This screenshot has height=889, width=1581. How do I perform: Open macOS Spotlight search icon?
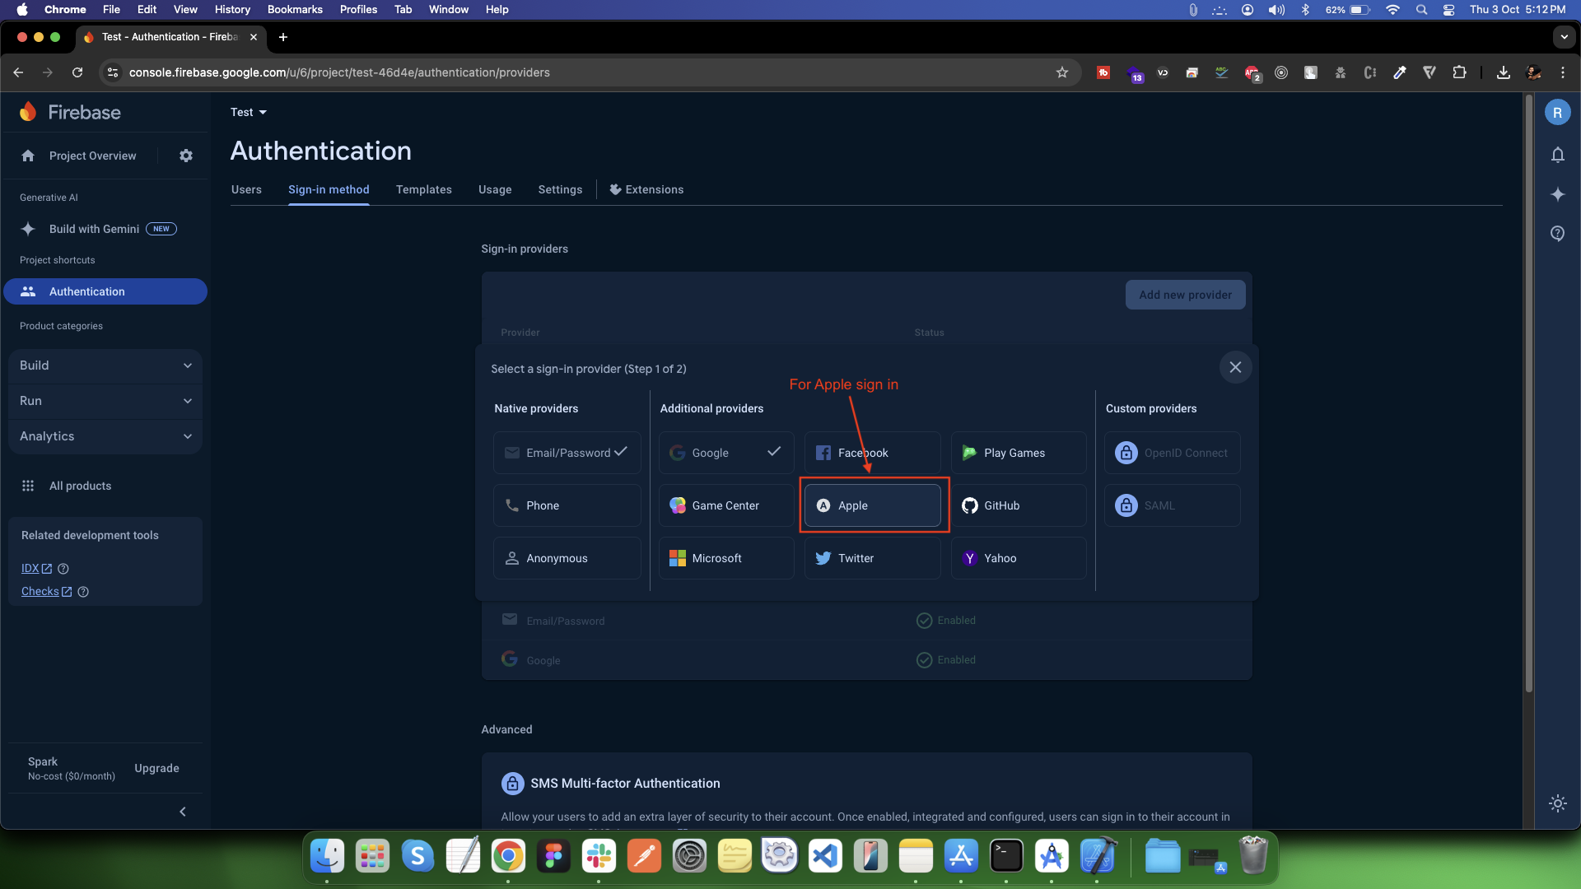(1421, 10)
